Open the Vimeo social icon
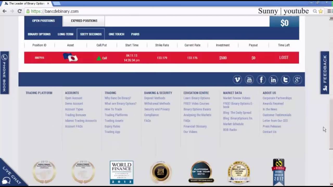 point(237,80)
